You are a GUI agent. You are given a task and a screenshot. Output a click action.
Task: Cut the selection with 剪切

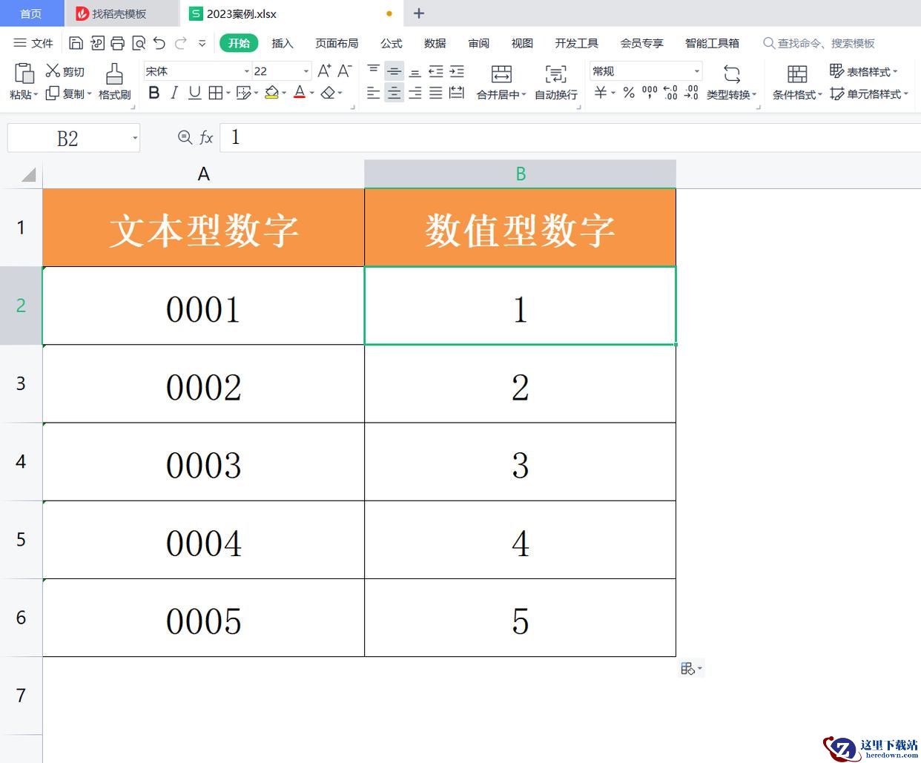[65, 71]
